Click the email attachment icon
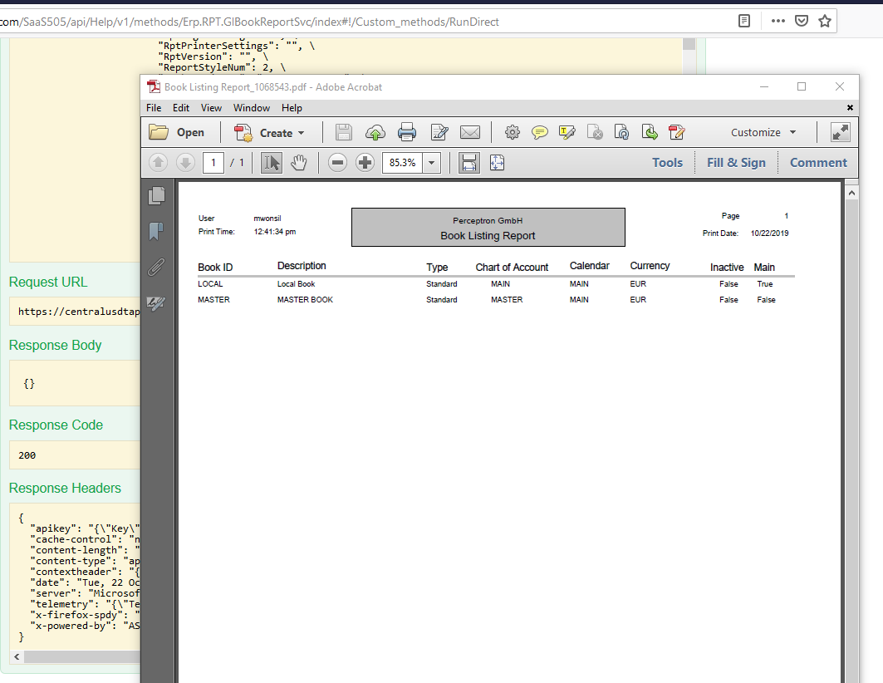Image resolution: width=883 pixels, height=683 pixels. click(x=470, y=132)
